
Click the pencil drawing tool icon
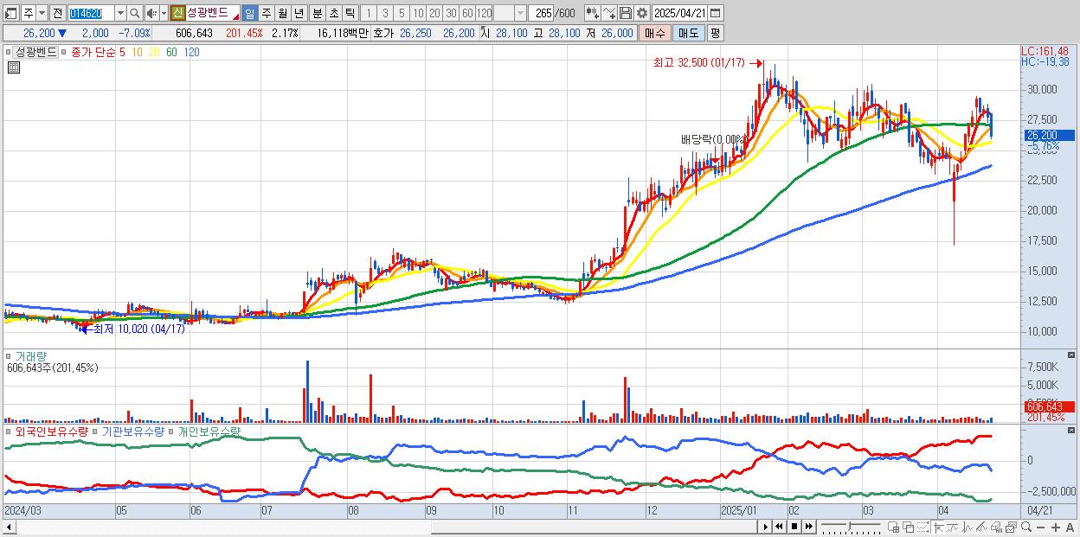point(982,527)
